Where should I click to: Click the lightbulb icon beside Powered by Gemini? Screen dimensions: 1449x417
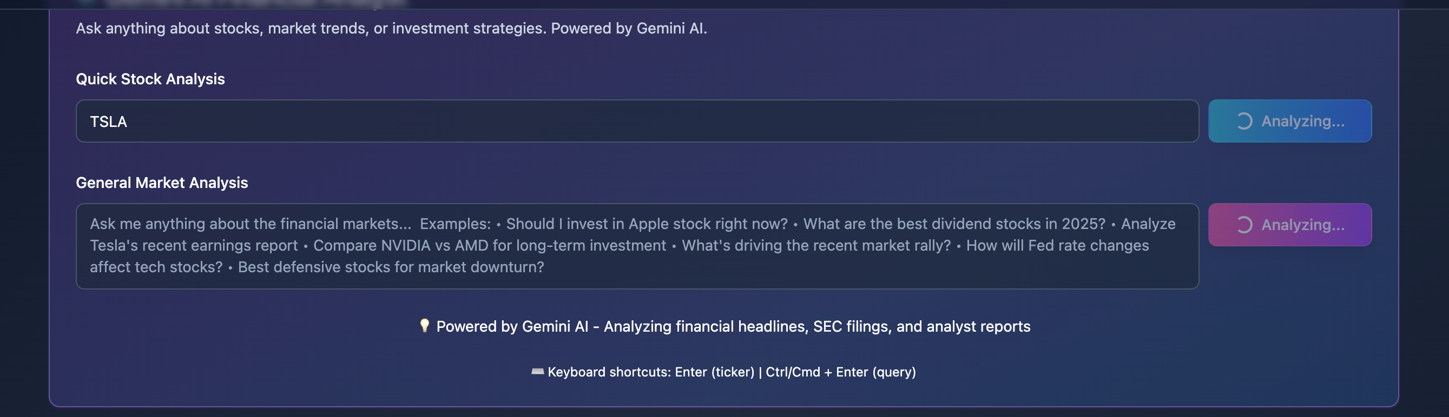425,326
